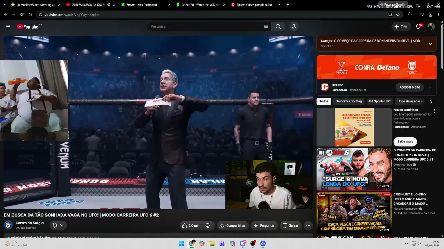Click the search magnifier button
Viewport: 444px width, 249px height.
point(278,27)
